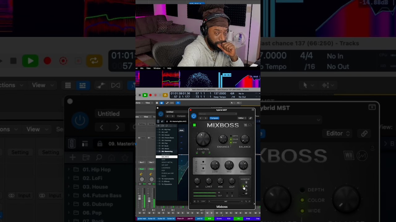Screen dimensions: 396x222
Task: Click the favorites star icon in preset browser
Action: point(175,126)
